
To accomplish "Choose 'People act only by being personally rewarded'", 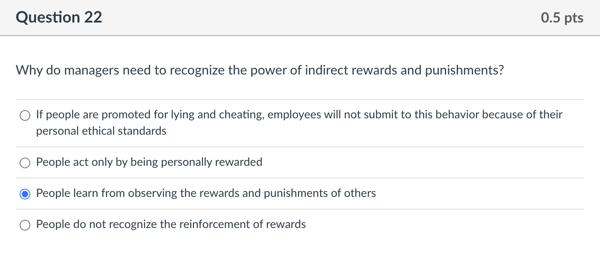I will [x=25, y=163].
